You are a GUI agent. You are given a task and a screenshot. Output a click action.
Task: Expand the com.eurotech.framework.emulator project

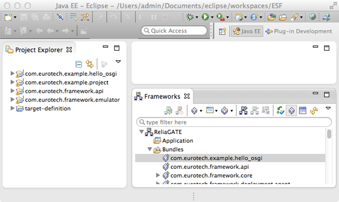coord(12,100)
